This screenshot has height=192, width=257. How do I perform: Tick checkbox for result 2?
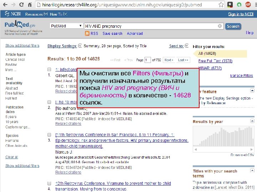49,102
